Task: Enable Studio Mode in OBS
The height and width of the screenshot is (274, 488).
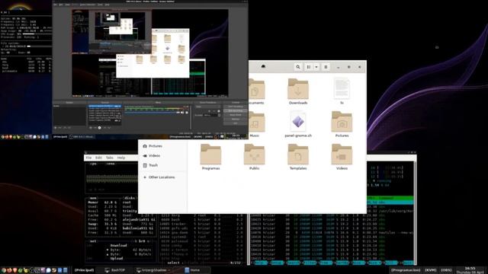Action: 236,115
